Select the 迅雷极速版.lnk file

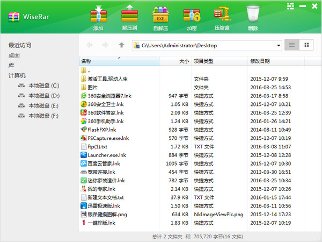pos(192,206)
